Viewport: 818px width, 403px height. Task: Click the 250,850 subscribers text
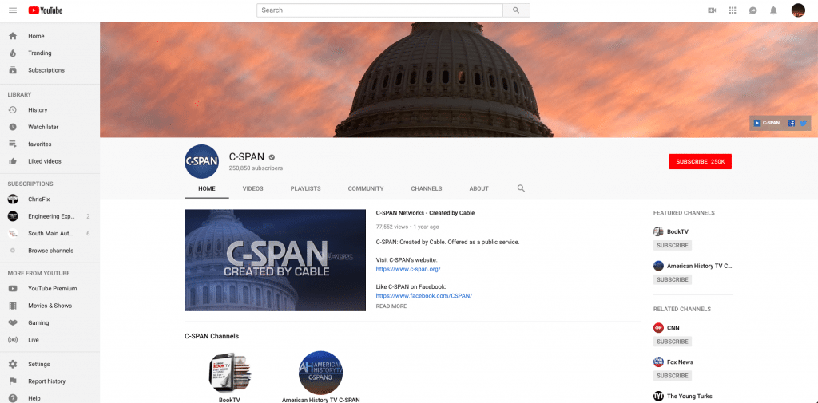point(256,168)
